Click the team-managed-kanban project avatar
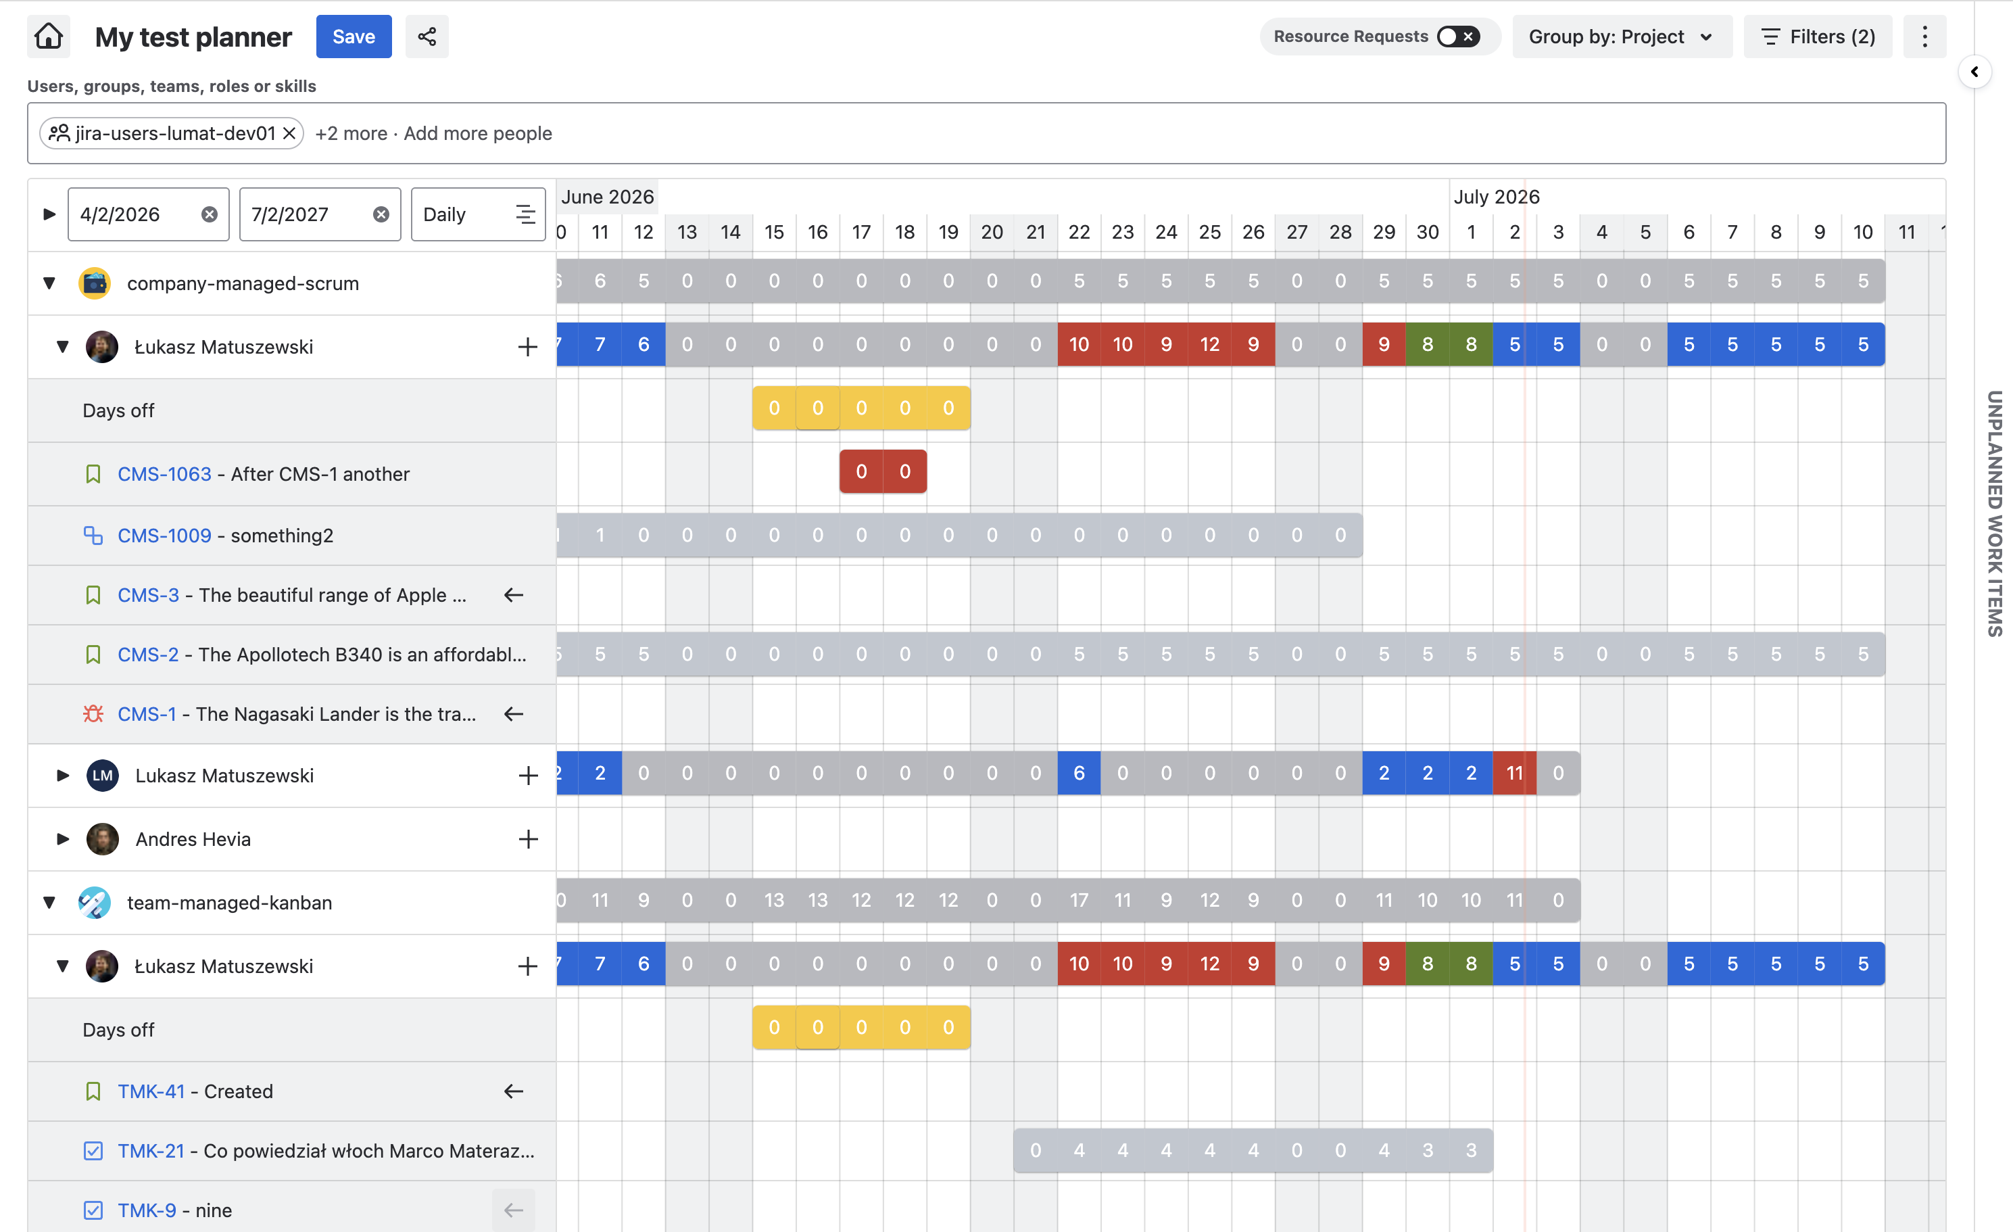The width and height of the screenshot is (2013, 1232). coord(95,903)
